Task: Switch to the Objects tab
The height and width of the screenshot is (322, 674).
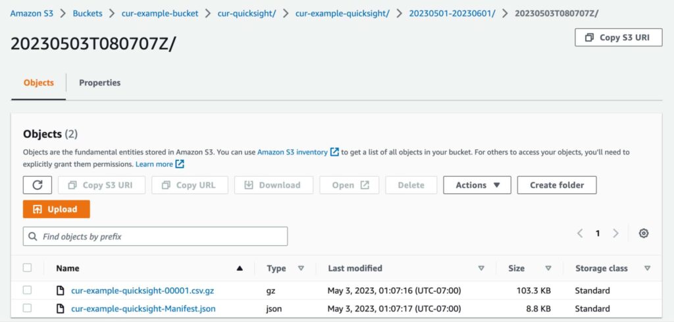Action: (x=39, y=83)
